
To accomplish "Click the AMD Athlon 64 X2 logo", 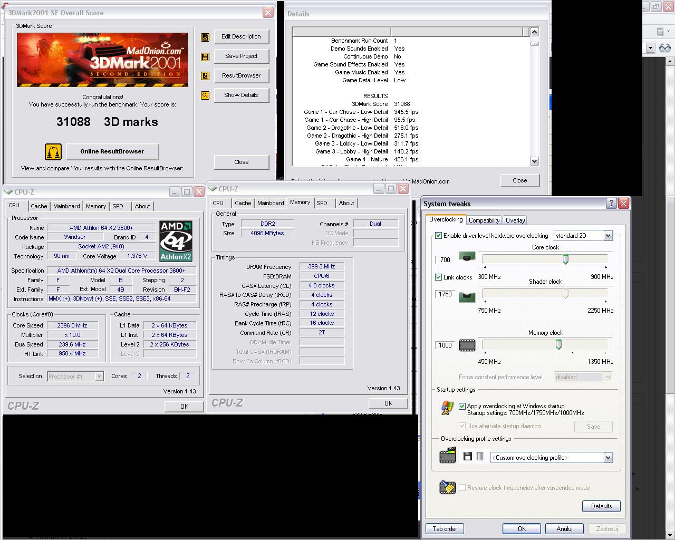I will (176, 241).
